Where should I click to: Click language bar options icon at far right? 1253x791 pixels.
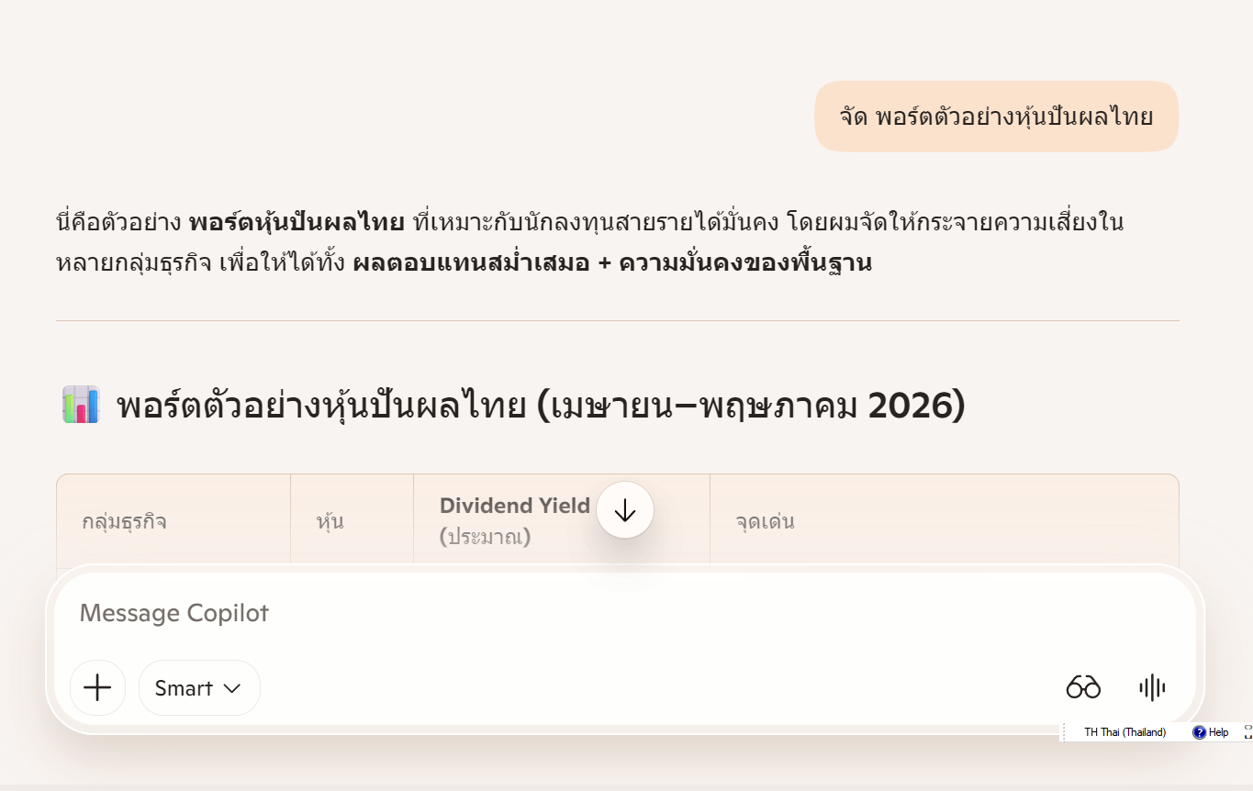pyautogui.click(x=1247, y=731)
